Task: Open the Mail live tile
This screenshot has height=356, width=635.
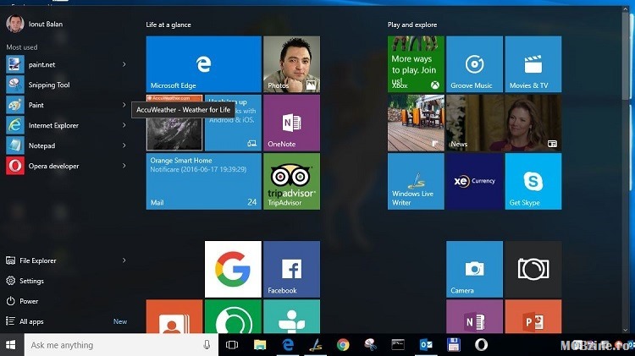Action: point(204,181)
